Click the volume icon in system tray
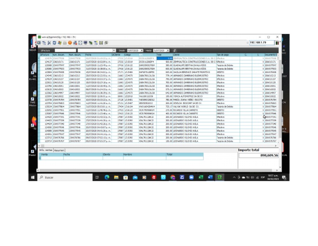The height and width of the screenshot is (246, 318). click(252, 177)
